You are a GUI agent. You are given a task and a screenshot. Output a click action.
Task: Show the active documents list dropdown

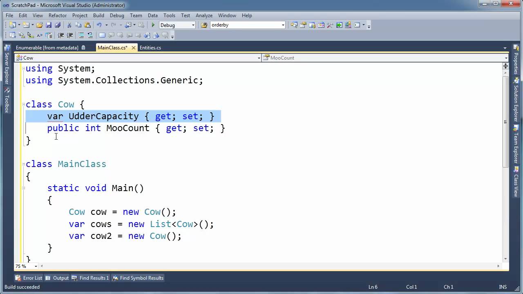(505, 48)
